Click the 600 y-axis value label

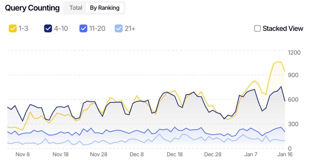(x=293, y=99)
